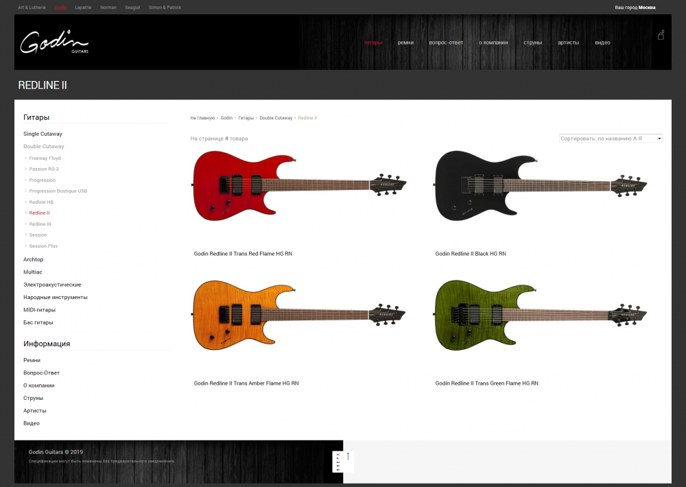686x487 pixels.
Task: Change city from Москва
Action: pos(647,8)
